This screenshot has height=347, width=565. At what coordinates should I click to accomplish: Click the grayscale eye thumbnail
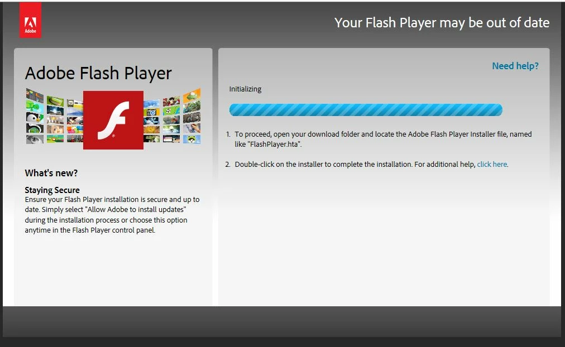point(35,139)
